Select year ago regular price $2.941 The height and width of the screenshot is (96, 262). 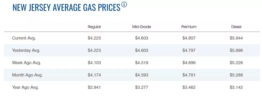(94, 87)
